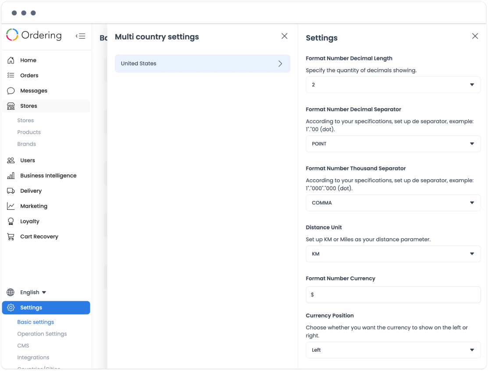Click the Messages chat bubble icon
488x371 pixels.
(x=11, y=91)
